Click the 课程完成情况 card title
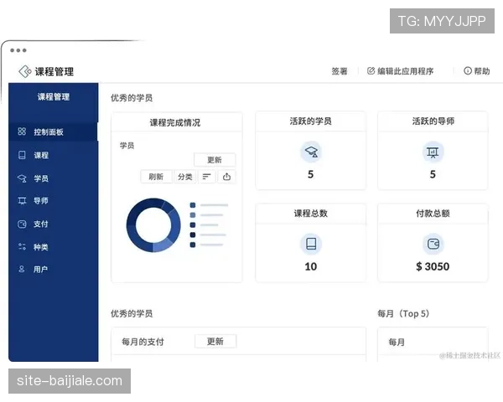Image resolution: width=503 pixels, height=402 pixels. (175, 122)
